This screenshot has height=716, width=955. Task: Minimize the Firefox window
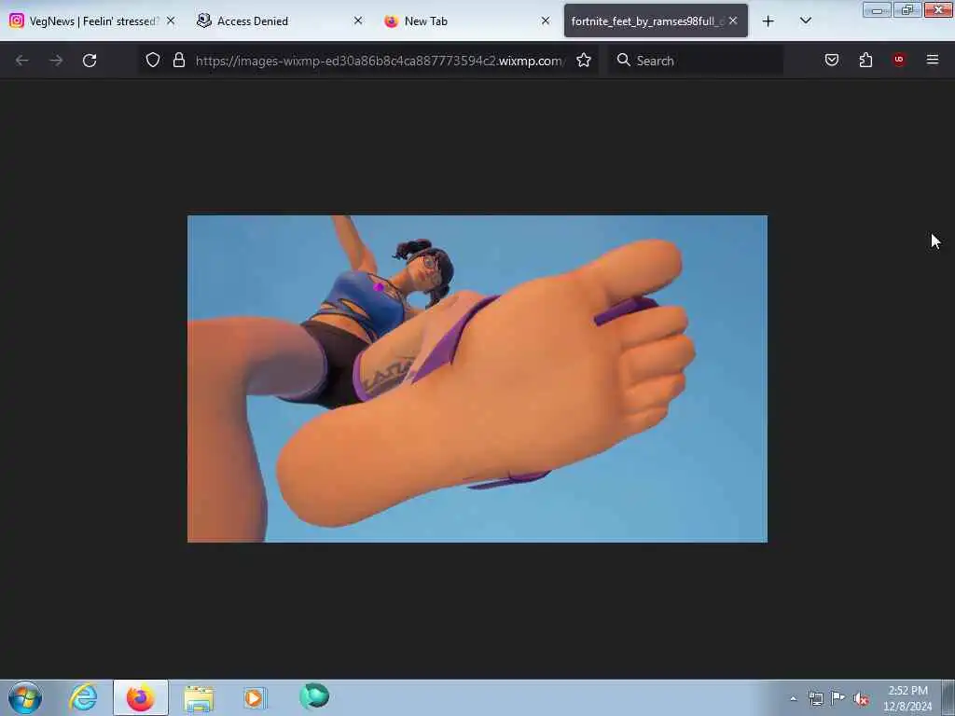[877, 10]
